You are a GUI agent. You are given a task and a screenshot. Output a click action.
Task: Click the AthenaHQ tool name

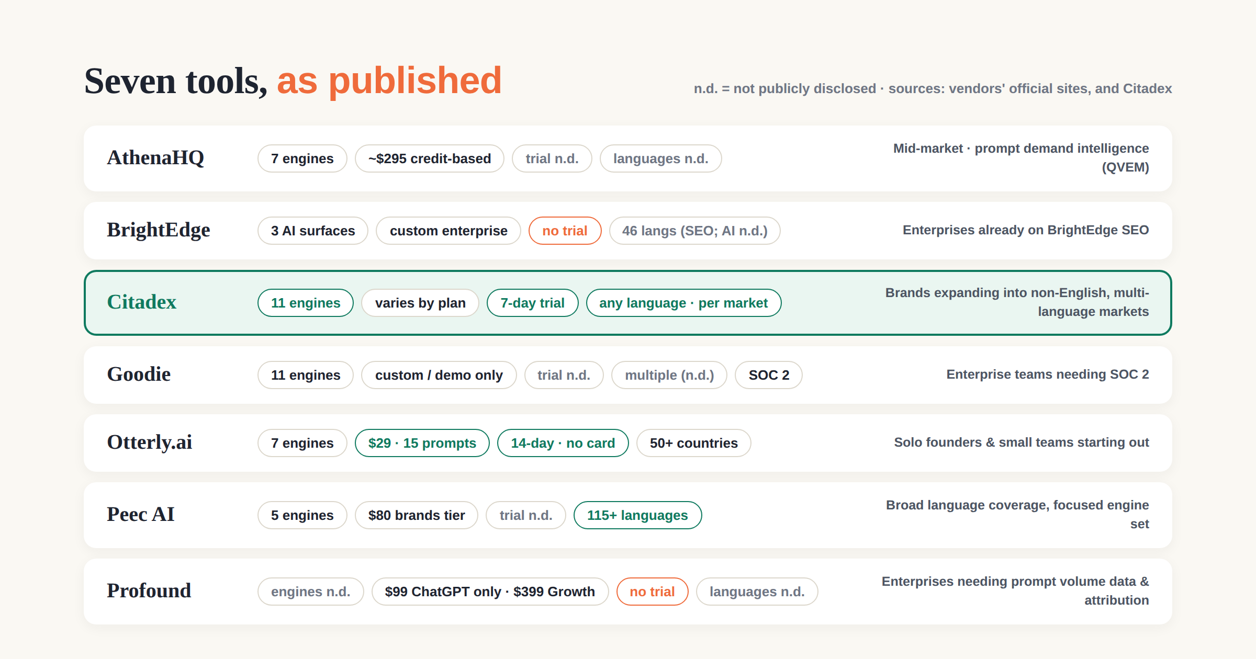click(155, 158)
